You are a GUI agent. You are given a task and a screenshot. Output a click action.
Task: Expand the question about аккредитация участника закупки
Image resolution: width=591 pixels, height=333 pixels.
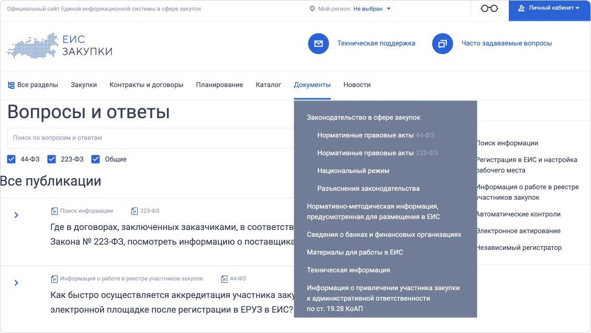[x=16, y=281]
